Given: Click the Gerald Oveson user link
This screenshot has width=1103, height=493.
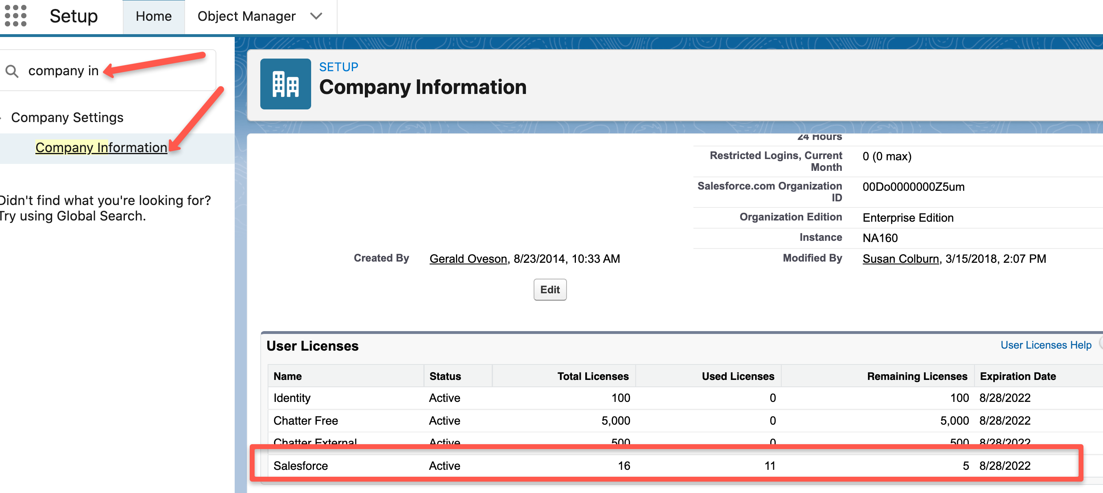Looking at the screenshot, I should click(x=468, y=258).
